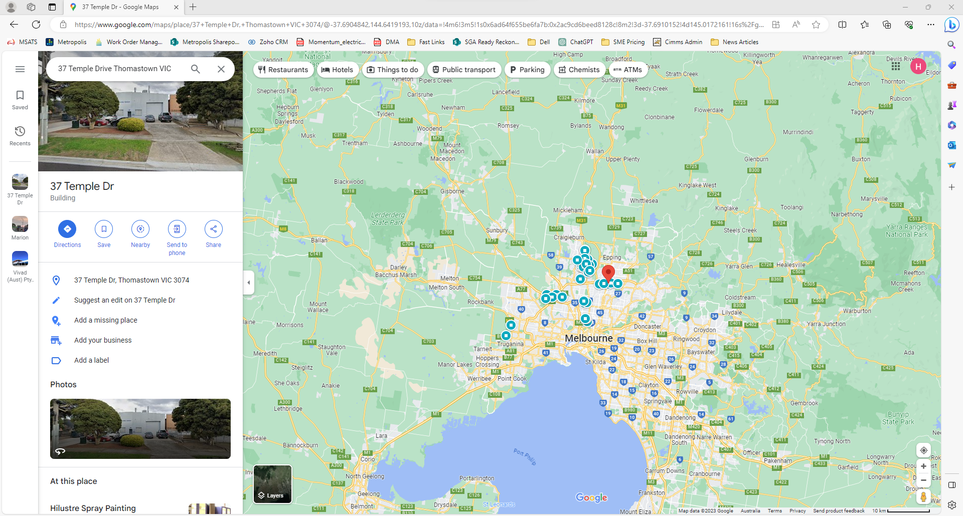Open the Layers map type thumbnail

[x=272, y=484]
